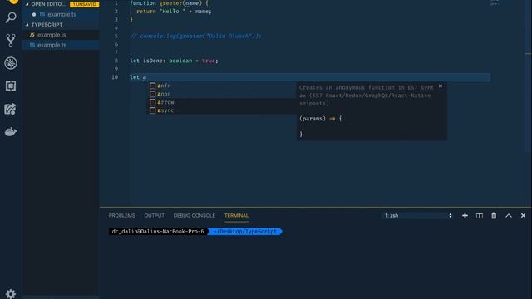
Task: Click the commented console.log line
Action: click(x=195, y=36)
